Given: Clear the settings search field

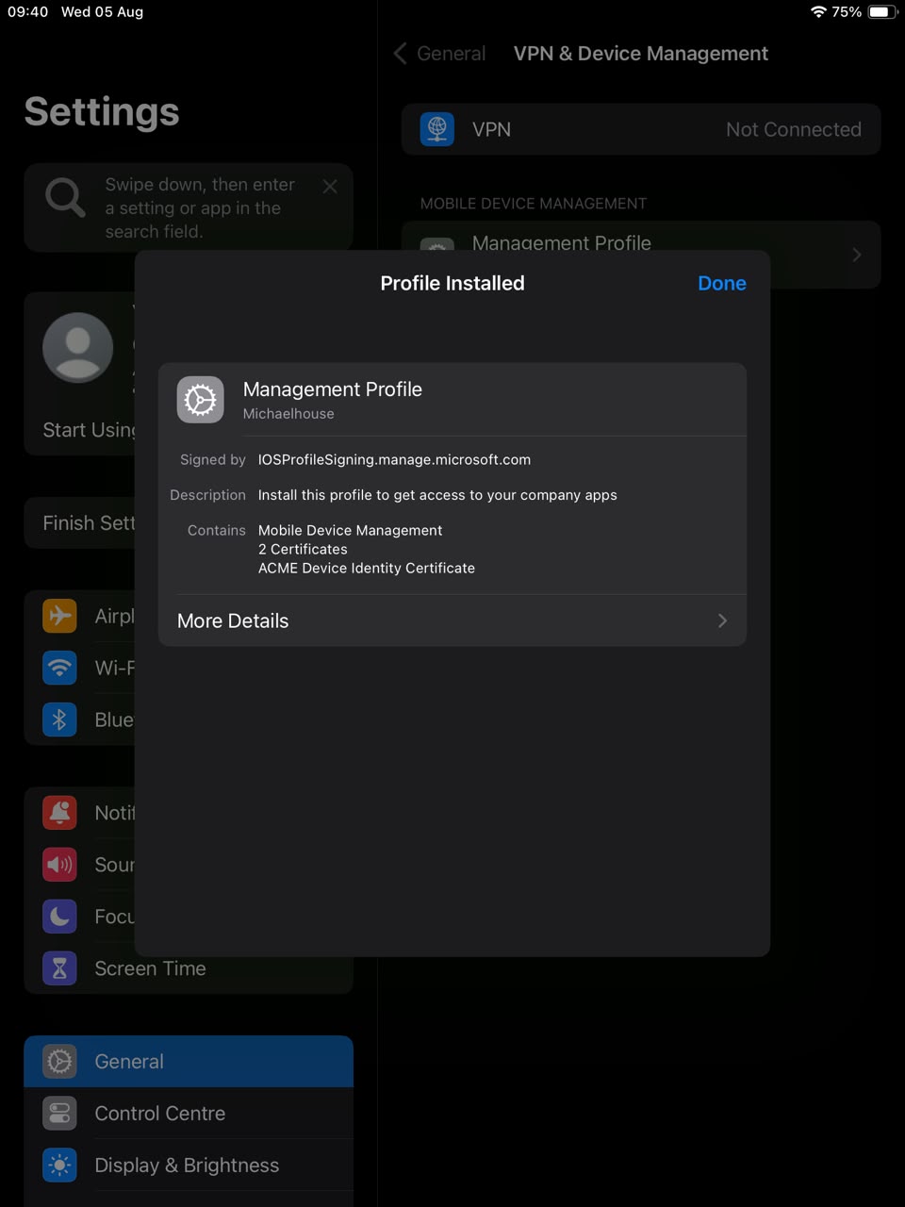Looking at the screenshot, I should click(x=330, y=187).
